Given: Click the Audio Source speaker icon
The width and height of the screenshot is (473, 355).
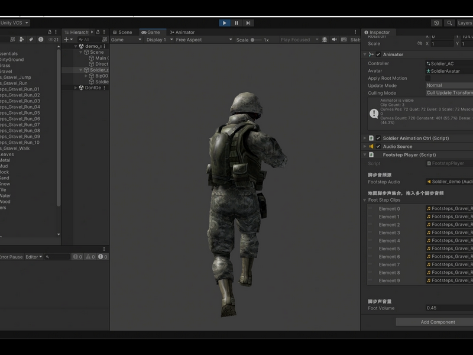Looking at the screenshot, I should (x=371, y=146).
